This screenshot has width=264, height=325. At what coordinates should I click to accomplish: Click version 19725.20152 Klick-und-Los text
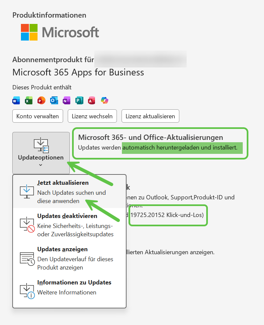point(167,215)
